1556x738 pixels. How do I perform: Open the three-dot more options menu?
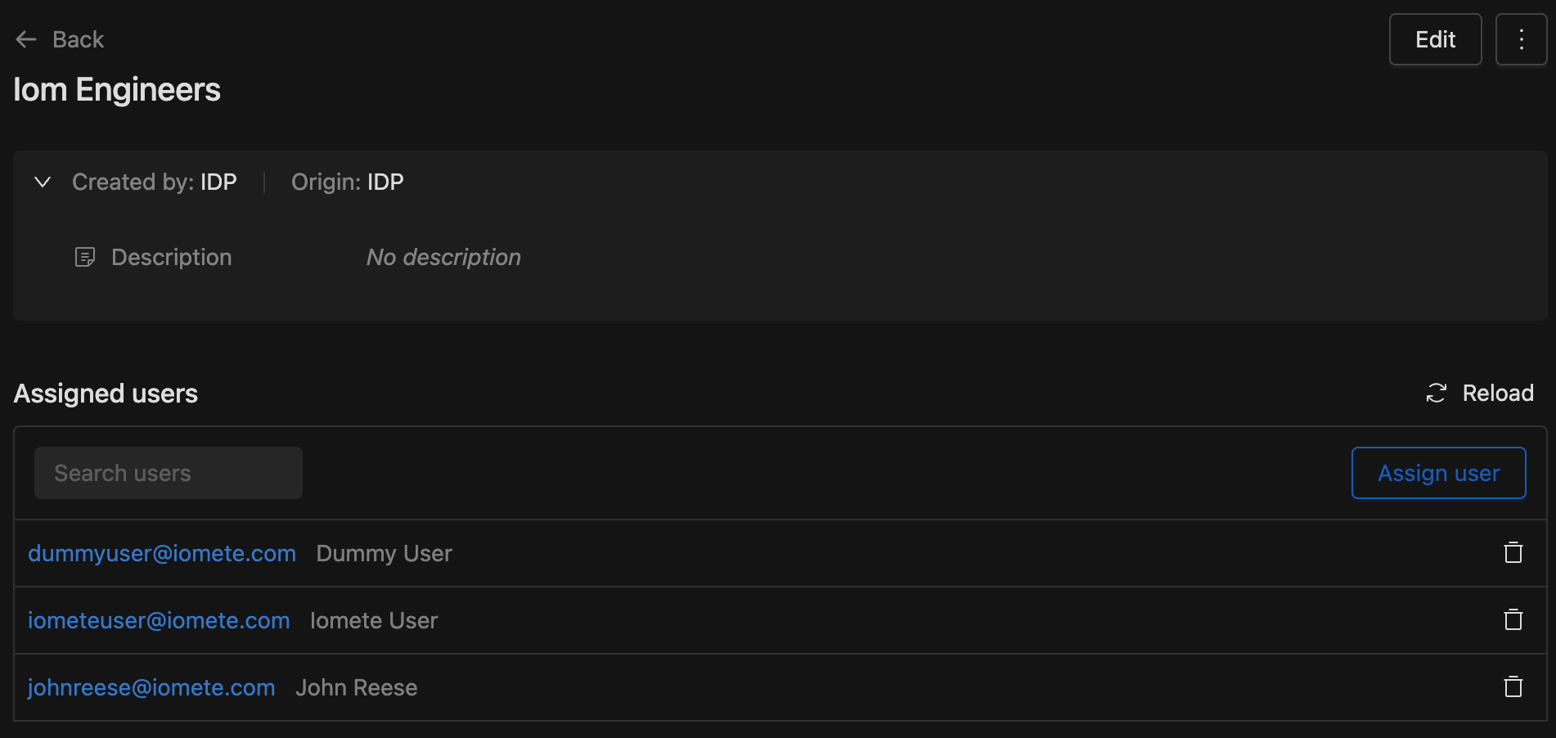point(1521,39)
